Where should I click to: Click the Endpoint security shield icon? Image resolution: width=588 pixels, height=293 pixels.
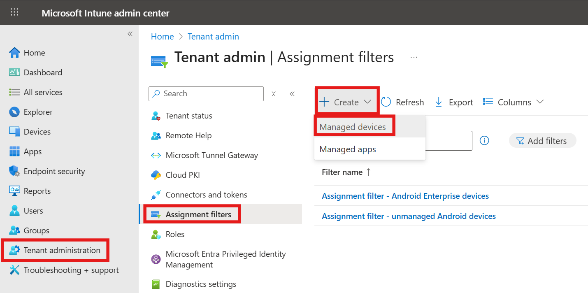(x=14, y=171)
